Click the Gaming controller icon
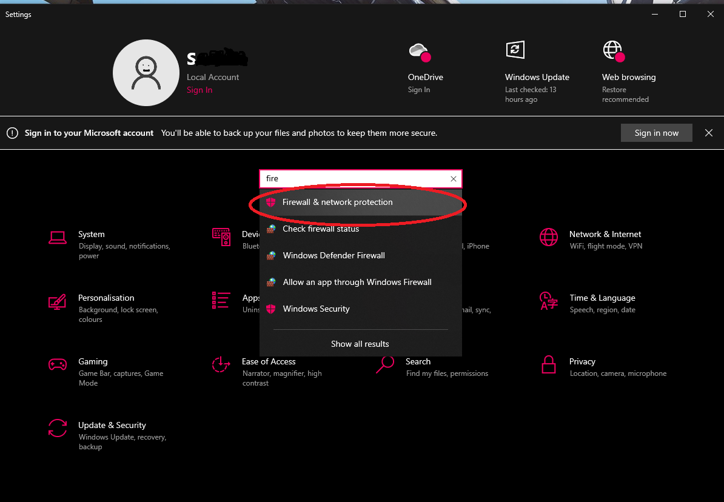Viewport: 724px width, 502px height. pos(57,364)
